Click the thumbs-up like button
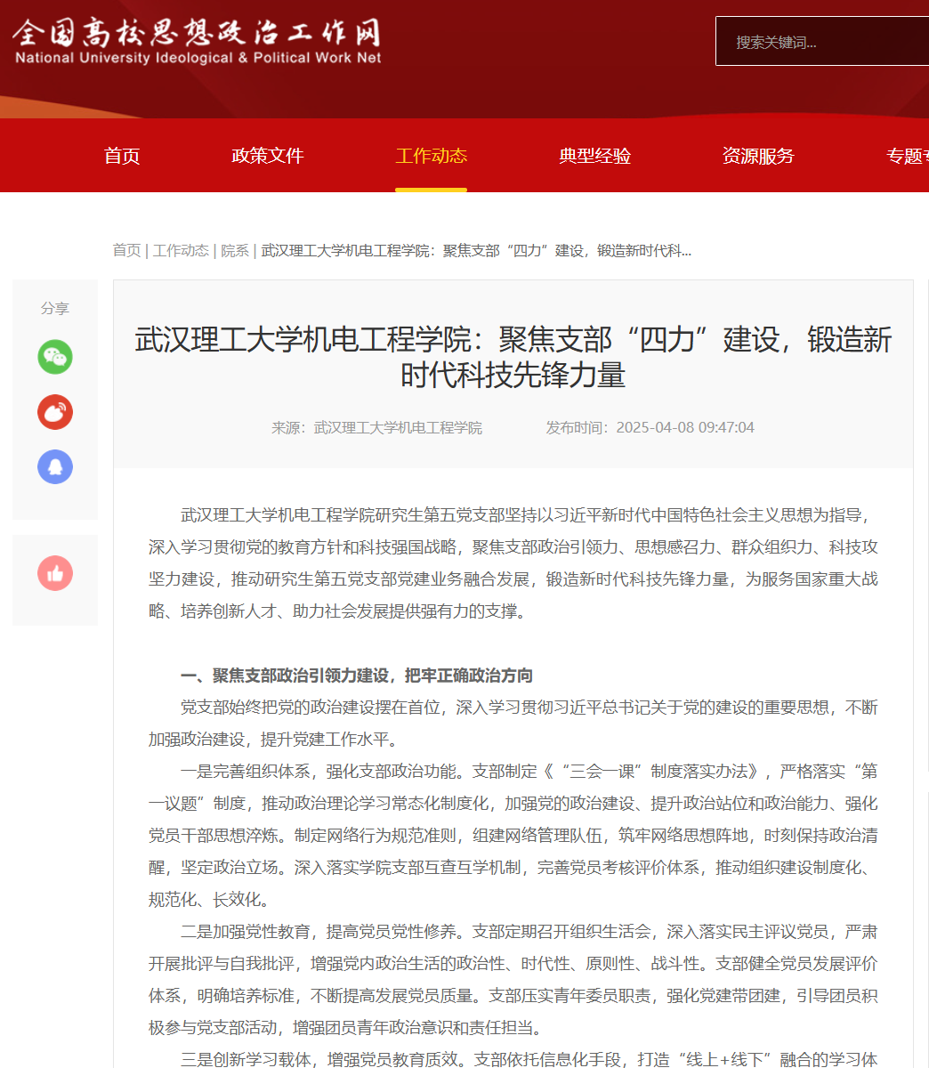The width and height of the screenshot is (929, 1068). pyautogui.click(x=55, y=574)
